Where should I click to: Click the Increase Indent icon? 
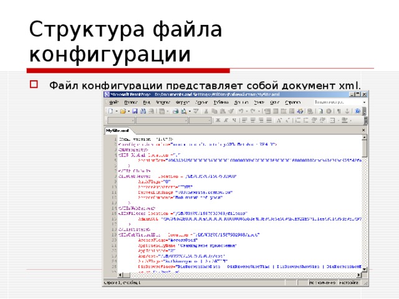pyautogui.click(x=323, y=120)
